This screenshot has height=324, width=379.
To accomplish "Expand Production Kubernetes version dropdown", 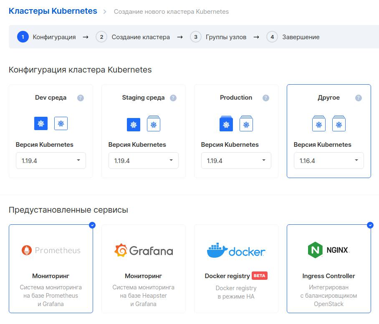I will pos(236,161).
